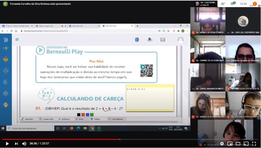261x148 pixels.
Task: Toggle Annotations visibility
Action: (x=115, y=119)
